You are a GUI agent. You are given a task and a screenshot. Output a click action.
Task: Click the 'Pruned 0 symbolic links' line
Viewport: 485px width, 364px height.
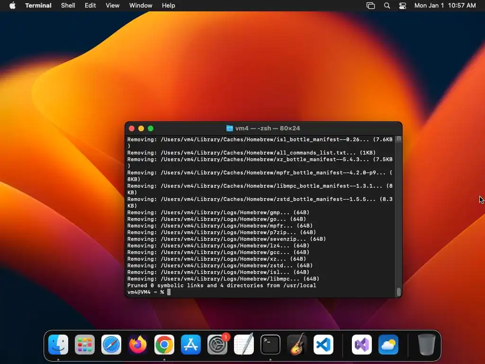pyautogui.click(x=222, y=285)
